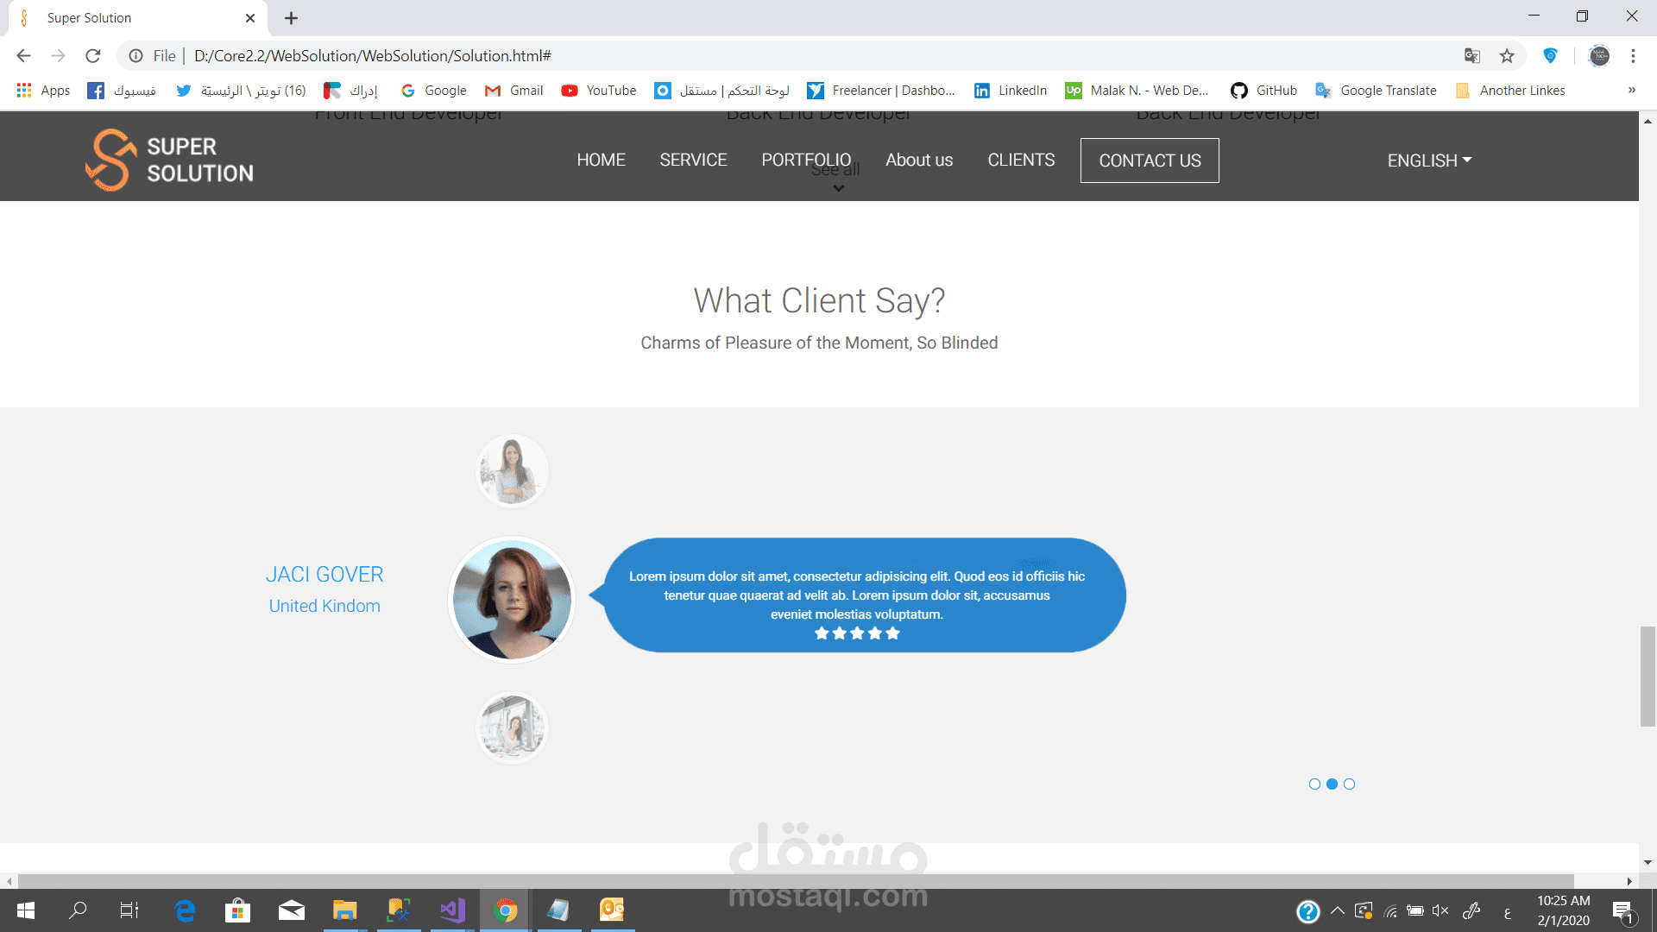Screen dimensions: 1657x932
Task: Expand hidden bookmarks overflow chevron
Action: (x=1631, y=91)
